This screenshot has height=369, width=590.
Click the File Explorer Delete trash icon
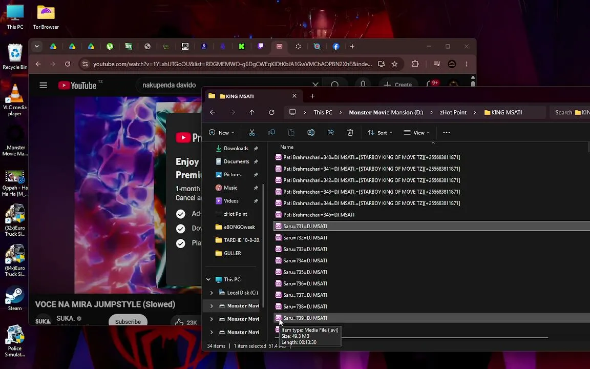[350, 133]
